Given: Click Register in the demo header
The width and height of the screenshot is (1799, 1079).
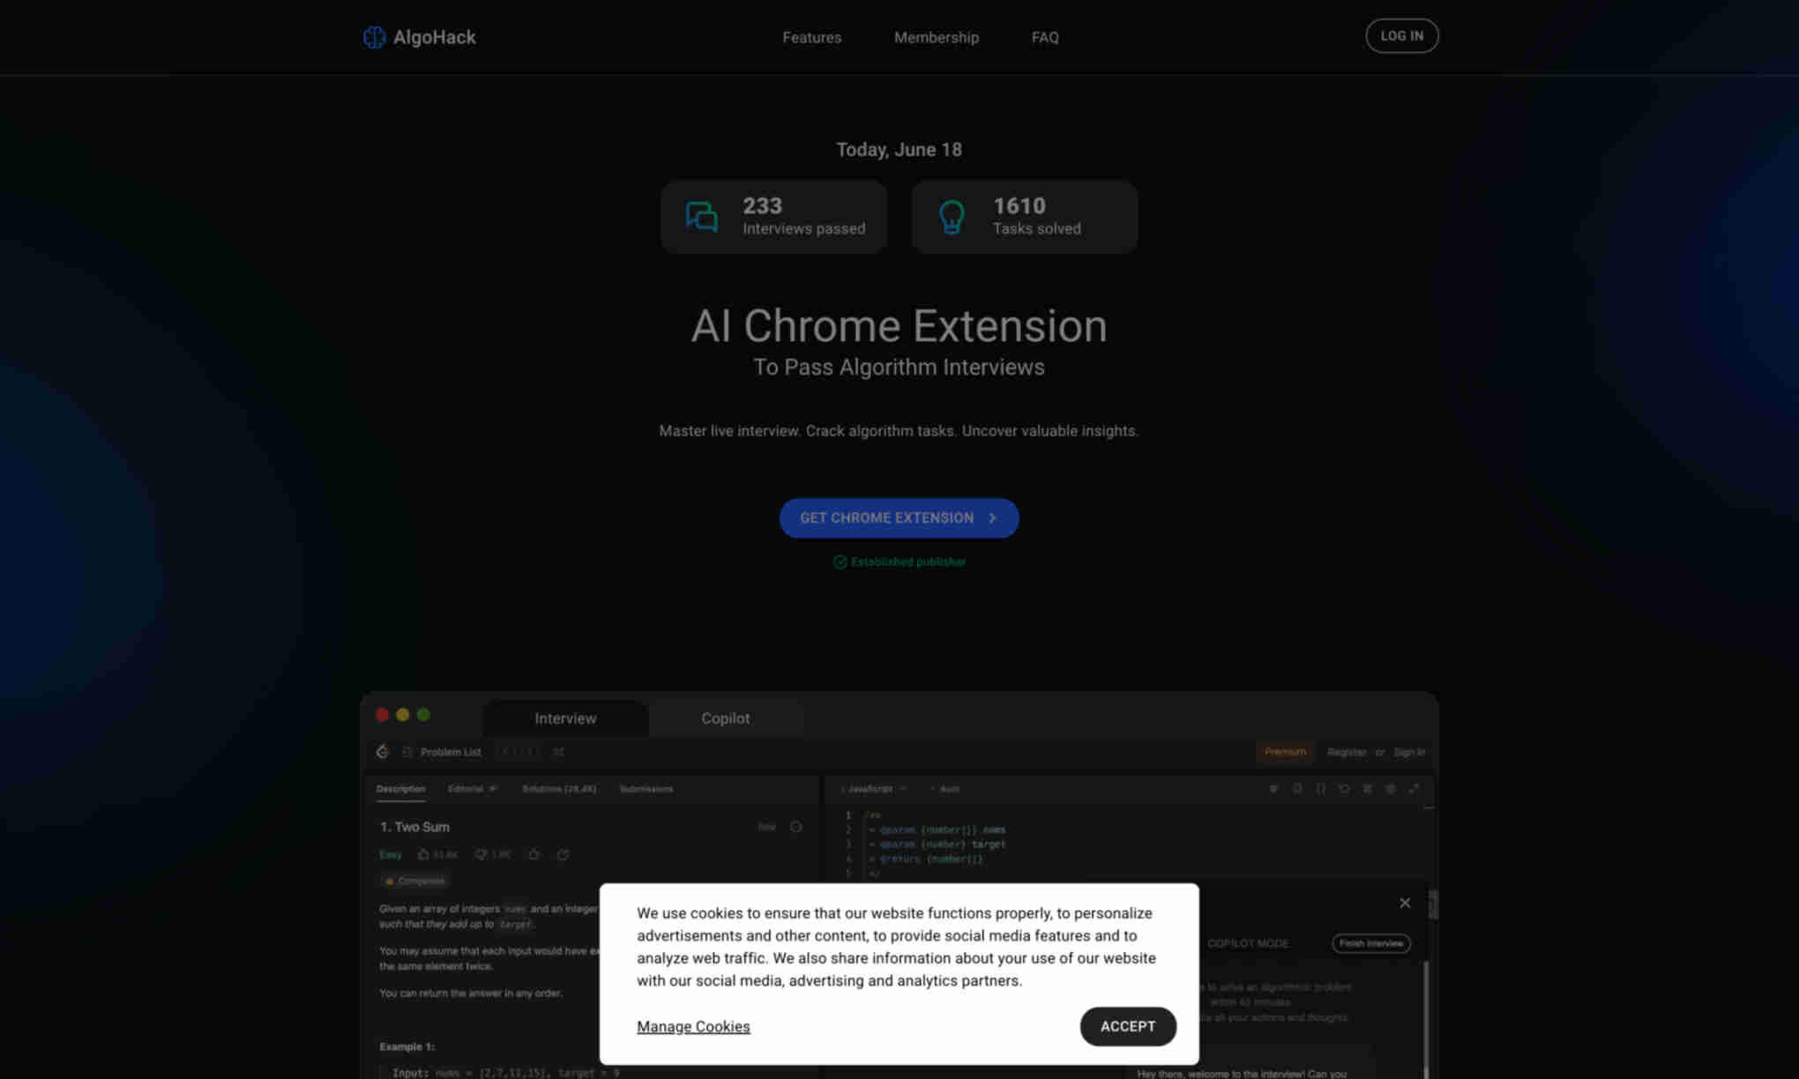Looking at the screenshot, I should (1346, 752).
